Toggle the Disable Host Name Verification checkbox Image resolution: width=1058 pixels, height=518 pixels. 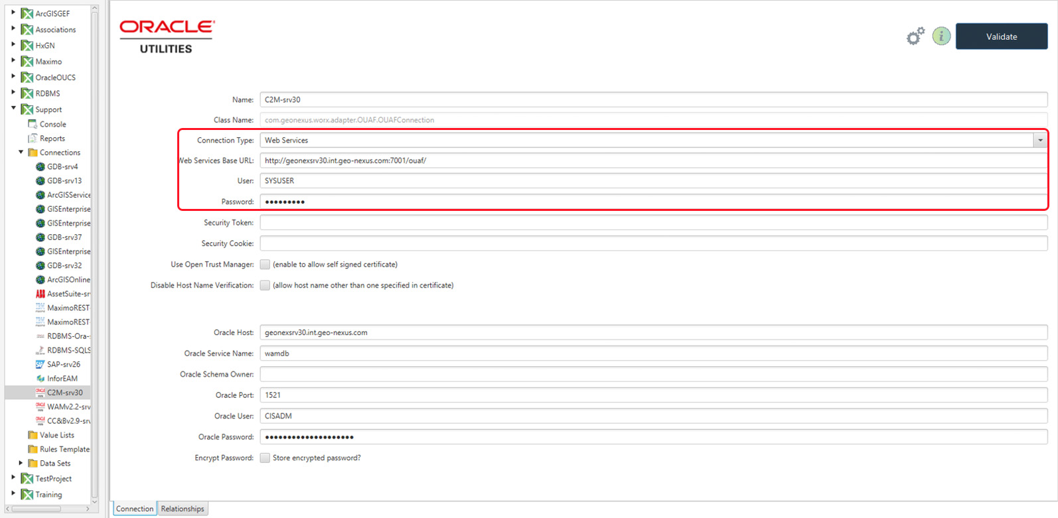(265, 285)
